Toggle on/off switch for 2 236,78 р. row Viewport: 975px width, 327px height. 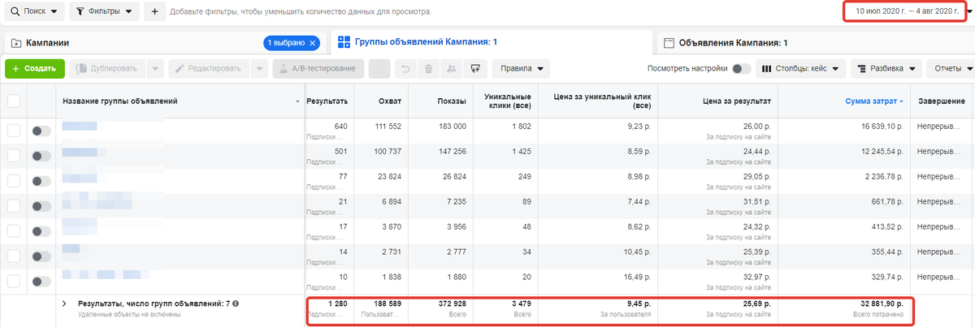[x=41, y=181]
